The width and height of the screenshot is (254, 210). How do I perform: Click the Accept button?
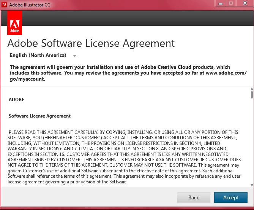point(231,197)
